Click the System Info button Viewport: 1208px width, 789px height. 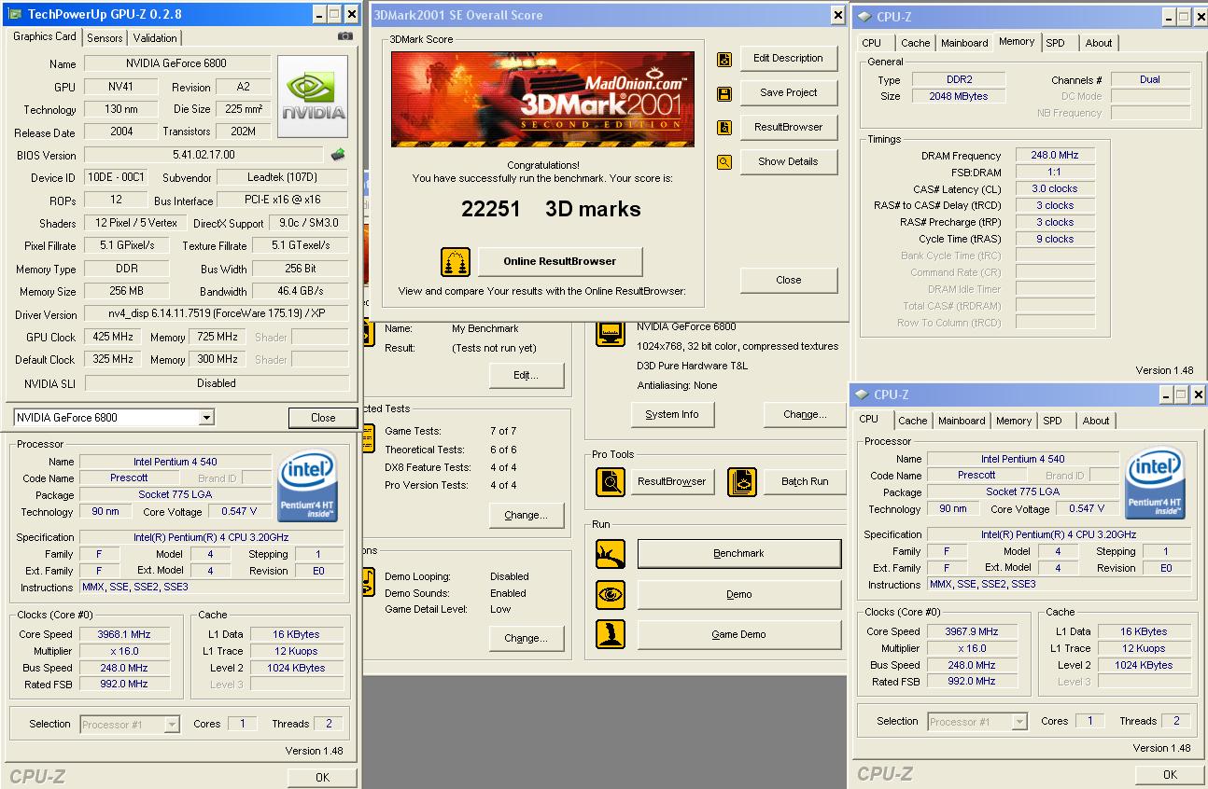(672, 414)
